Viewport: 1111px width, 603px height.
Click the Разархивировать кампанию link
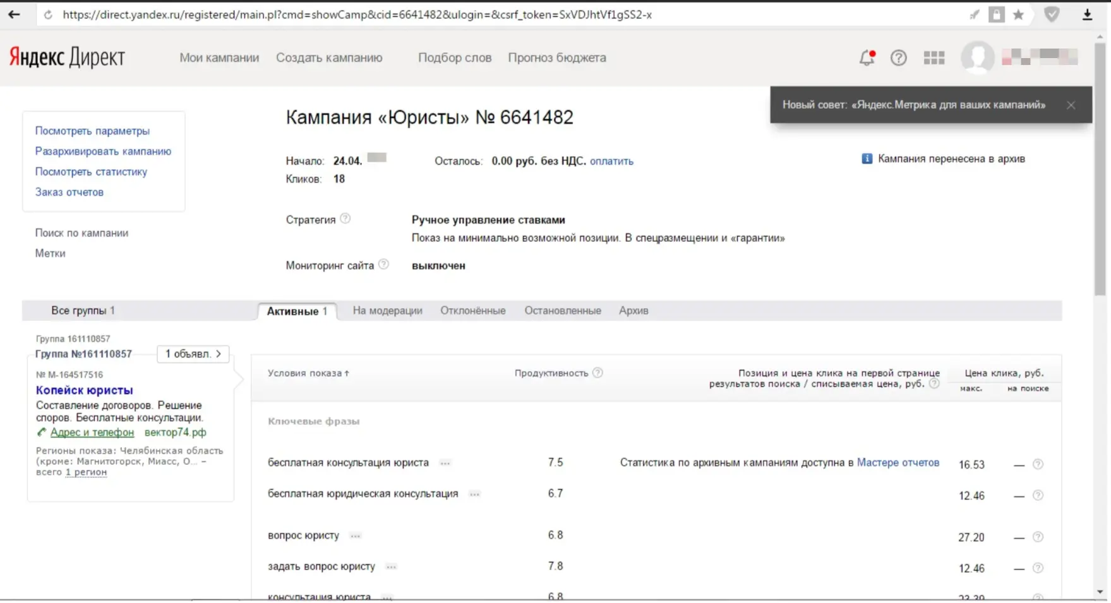click(x=103, y=151)
